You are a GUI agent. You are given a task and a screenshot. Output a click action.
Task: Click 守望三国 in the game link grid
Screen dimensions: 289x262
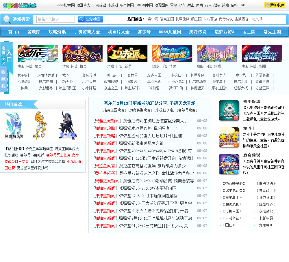(263, 88)
